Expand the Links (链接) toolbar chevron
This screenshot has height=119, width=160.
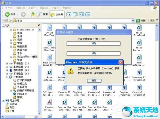coord(157,20)
